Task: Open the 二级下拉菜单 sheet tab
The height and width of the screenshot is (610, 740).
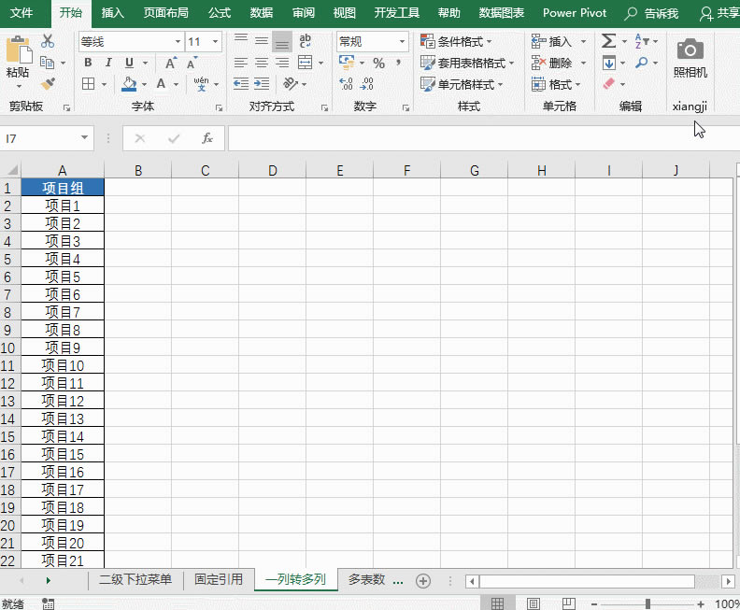Action: 135,580
